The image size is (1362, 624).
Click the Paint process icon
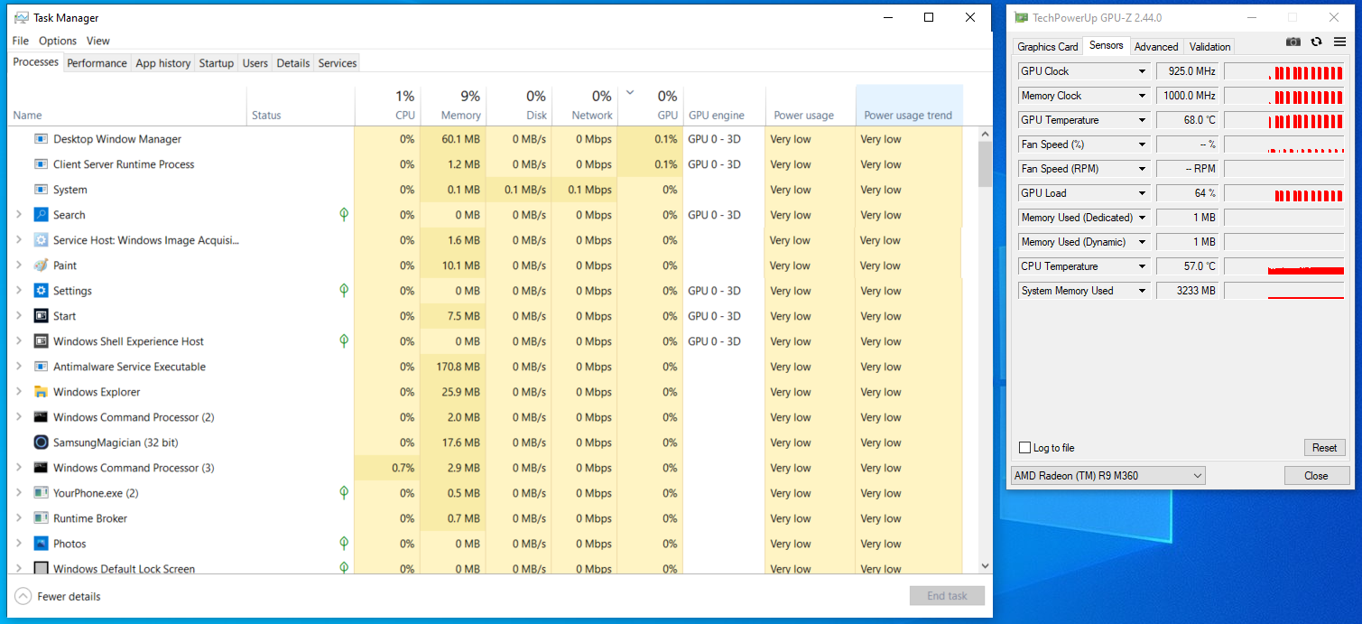[41, 265]
